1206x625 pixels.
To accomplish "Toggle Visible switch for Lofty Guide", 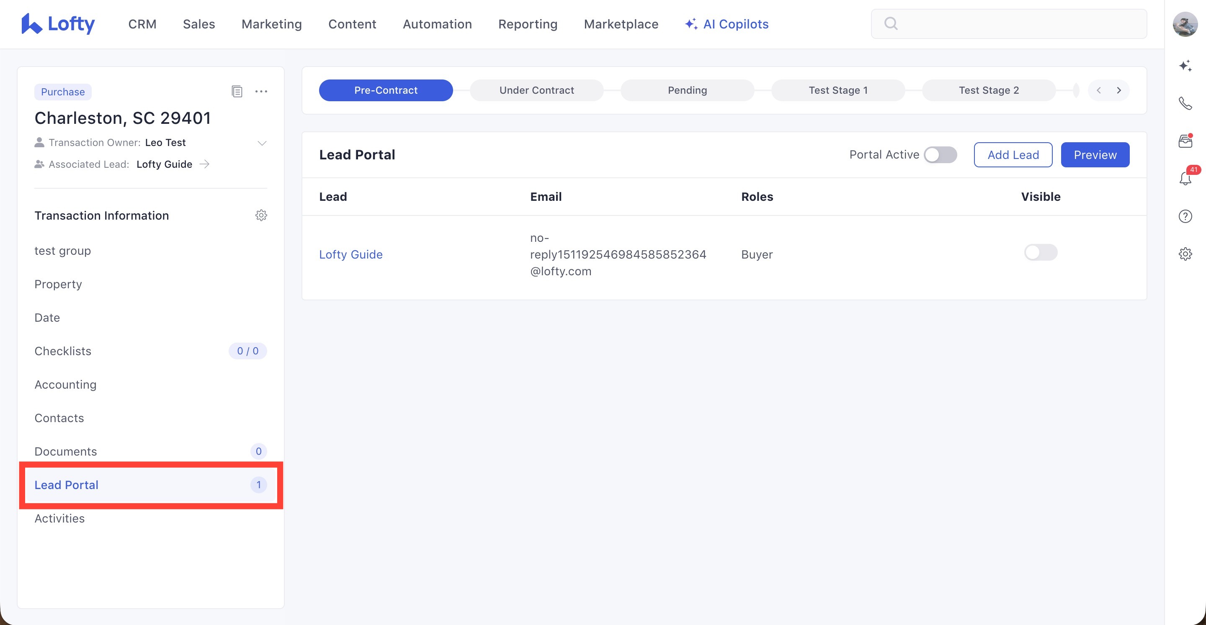I will (1040, 253).
